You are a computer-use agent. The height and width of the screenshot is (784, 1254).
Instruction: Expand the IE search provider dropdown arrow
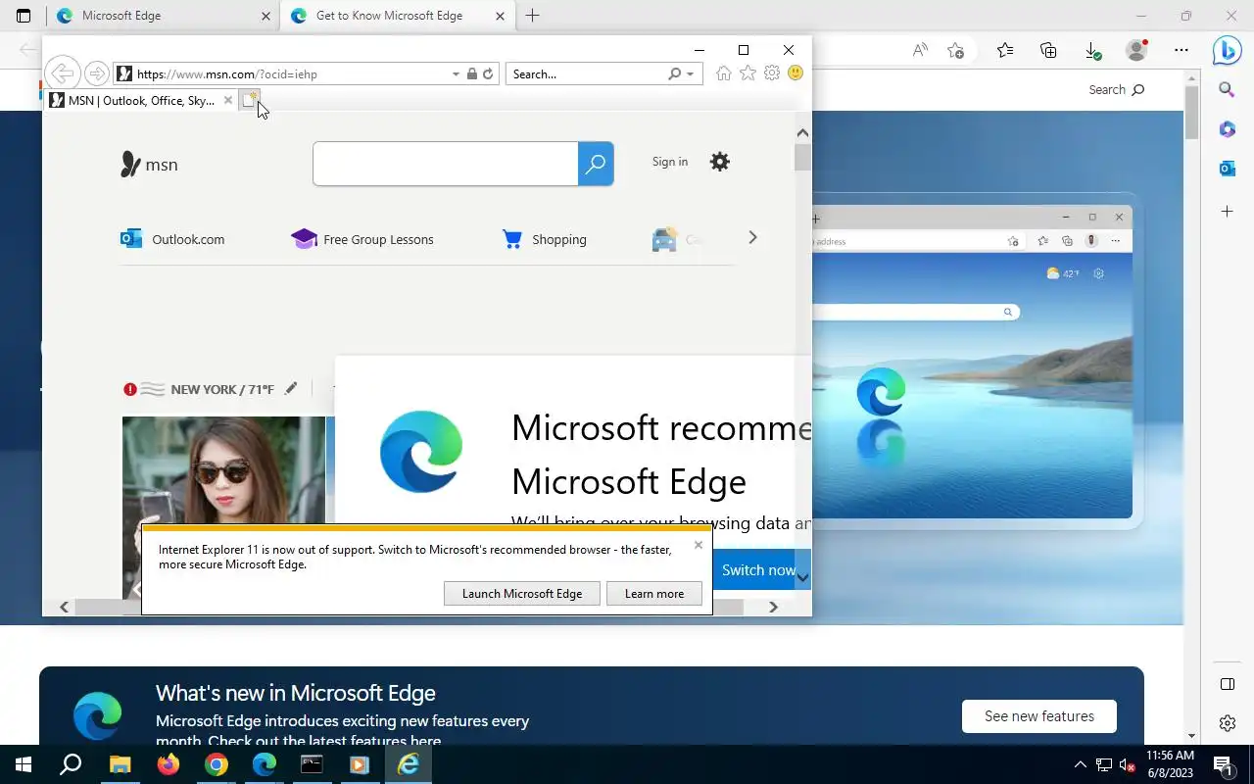click(690, 73)
